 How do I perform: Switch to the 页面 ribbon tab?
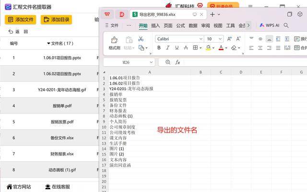point(168,25)
